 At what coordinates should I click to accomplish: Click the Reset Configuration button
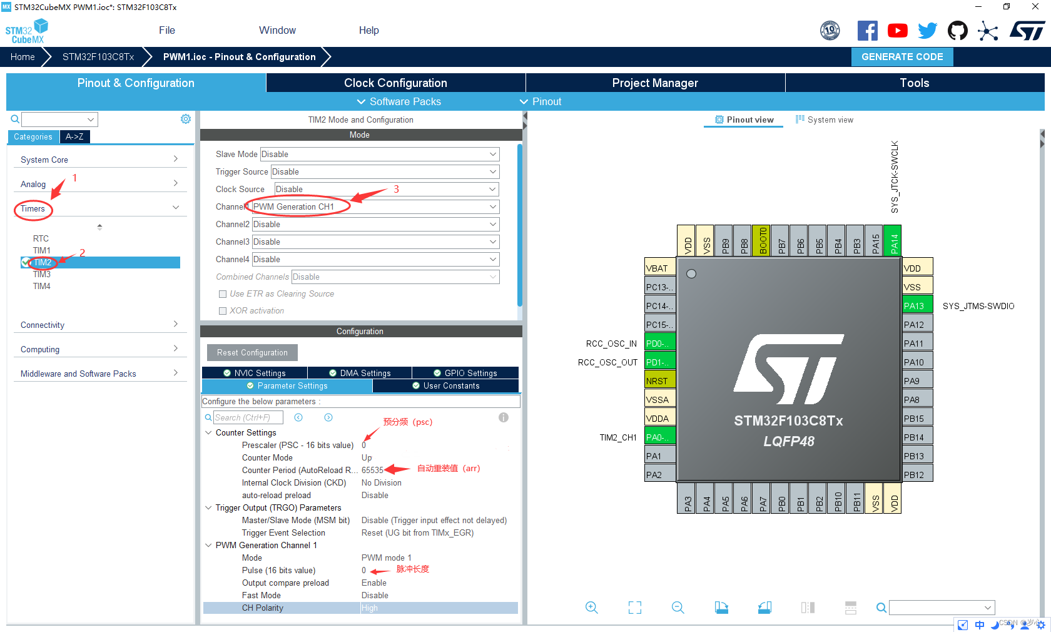point(251,352)
